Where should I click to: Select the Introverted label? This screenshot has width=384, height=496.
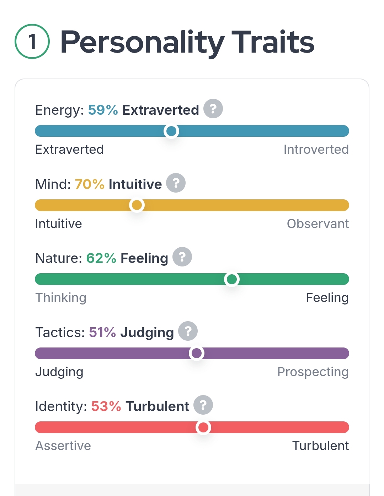(316, 150)
